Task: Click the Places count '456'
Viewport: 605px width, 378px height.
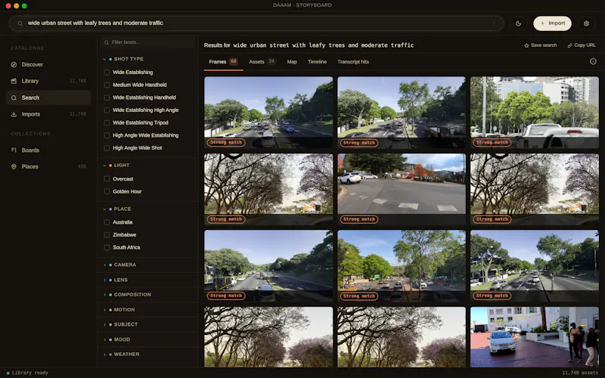Action: click(82, 166)
